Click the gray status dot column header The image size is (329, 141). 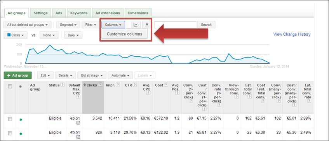pyautogui.click(x=20, y=87)
